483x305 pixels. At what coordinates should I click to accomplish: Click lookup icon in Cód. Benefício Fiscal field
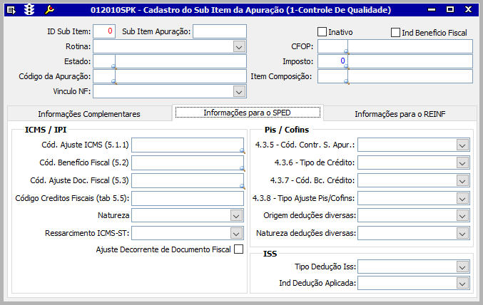coord(242,168)
